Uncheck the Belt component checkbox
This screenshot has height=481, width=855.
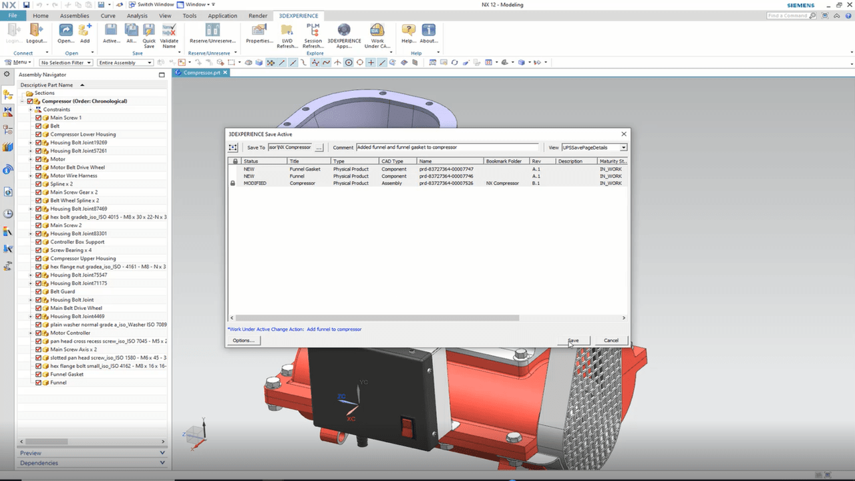coord(39,126)
